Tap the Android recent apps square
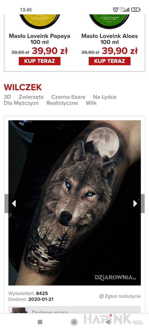149x331 pixels. (40, 322)
